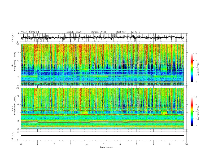This screenshot has height=162, width=210.
Task: Click the ch.3 flat voltage trace
Action: (x=102, y=136)
